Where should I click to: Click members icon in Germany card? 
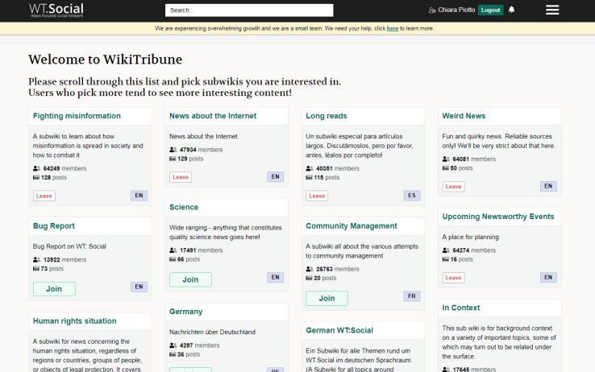173,345
